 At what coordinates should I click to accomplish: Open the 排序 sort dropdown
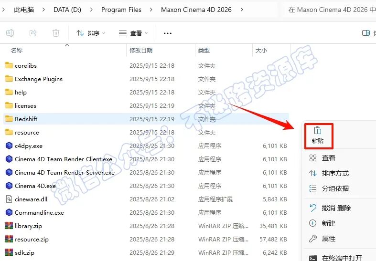(91, 33)
